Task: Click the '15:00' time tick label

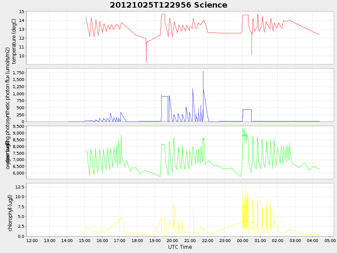Action: pyautogui.click(x=85, y=240)
